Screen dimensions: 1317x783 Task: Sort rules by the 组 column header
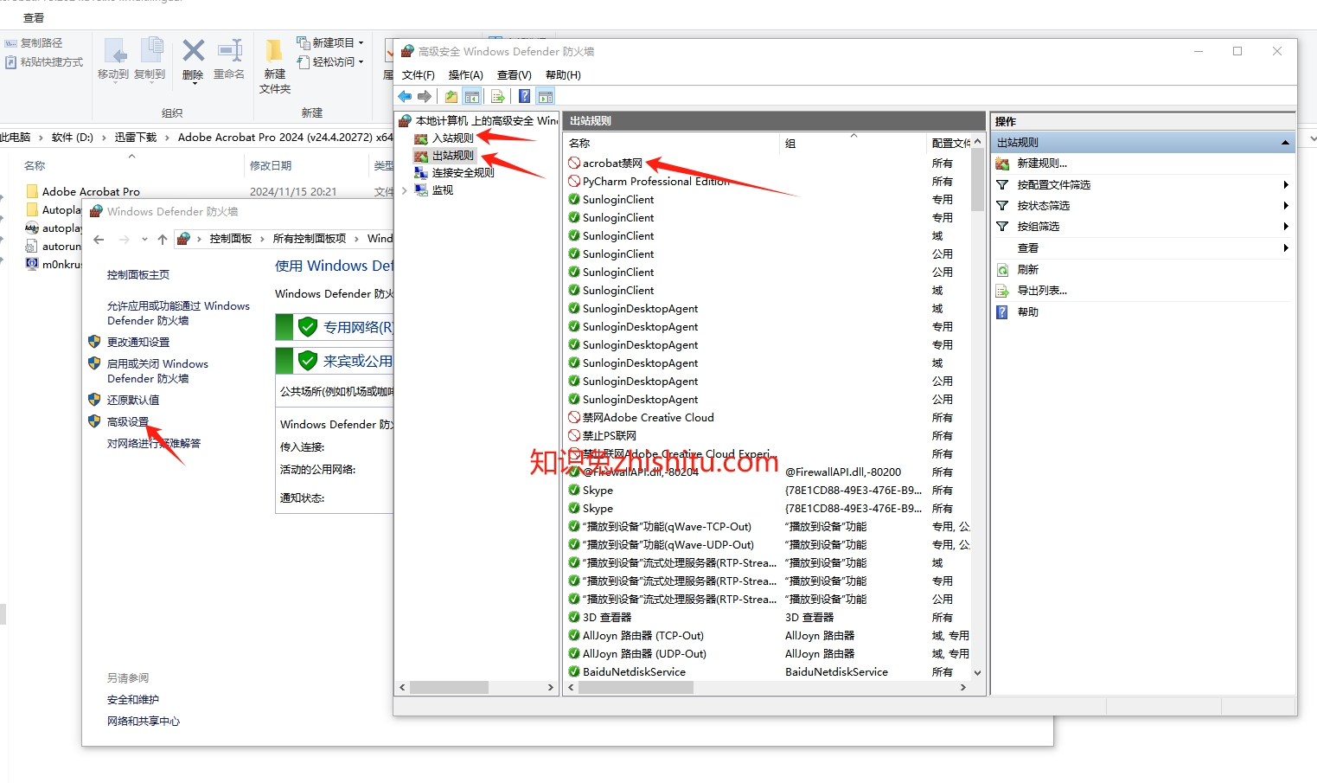790,144
